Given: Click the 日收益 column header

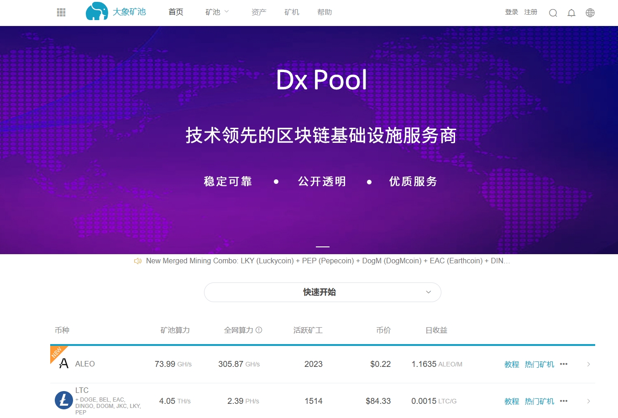Looking at the screenshot, I should point(436,330).
